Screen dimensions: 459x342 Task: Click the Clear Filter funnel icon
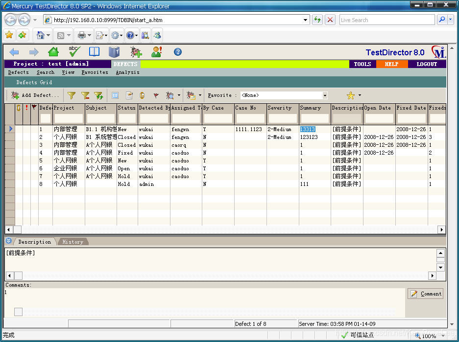pyautogui.click(x=85, y=95)
